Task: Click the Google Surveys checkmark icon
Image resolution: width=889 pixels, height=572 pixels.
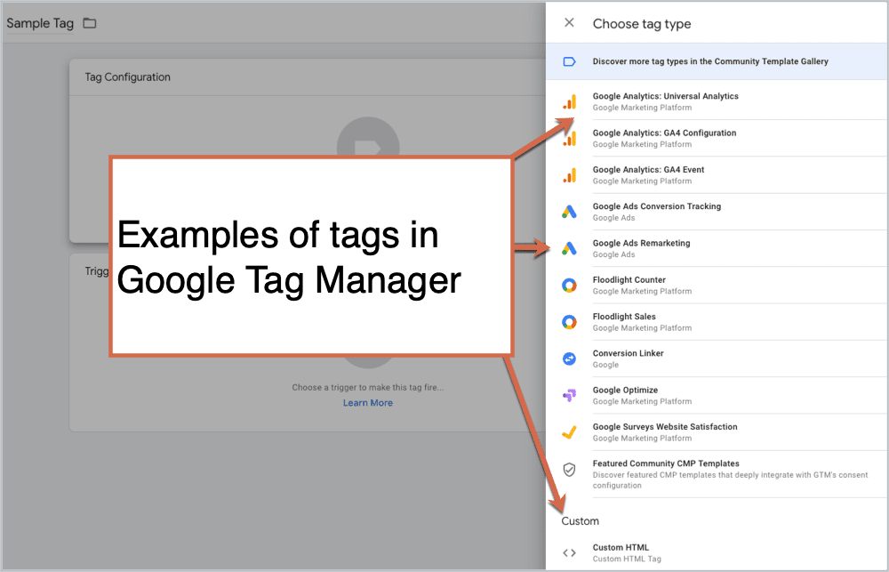Action: coord(570,432)
